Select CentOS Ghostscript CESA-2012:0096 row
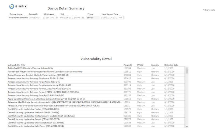The width and height of the screenshot is (217, 133). (x=96, y=122)
